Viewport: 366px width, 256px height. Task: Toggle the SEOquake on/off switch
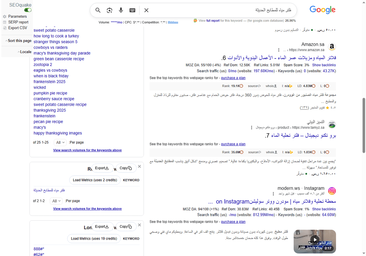coord(27,10)
